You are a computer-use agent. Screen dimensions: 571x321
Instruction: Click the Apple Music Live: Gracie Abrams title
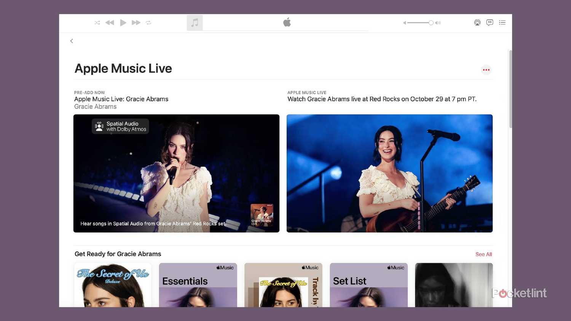coord(121,99)
